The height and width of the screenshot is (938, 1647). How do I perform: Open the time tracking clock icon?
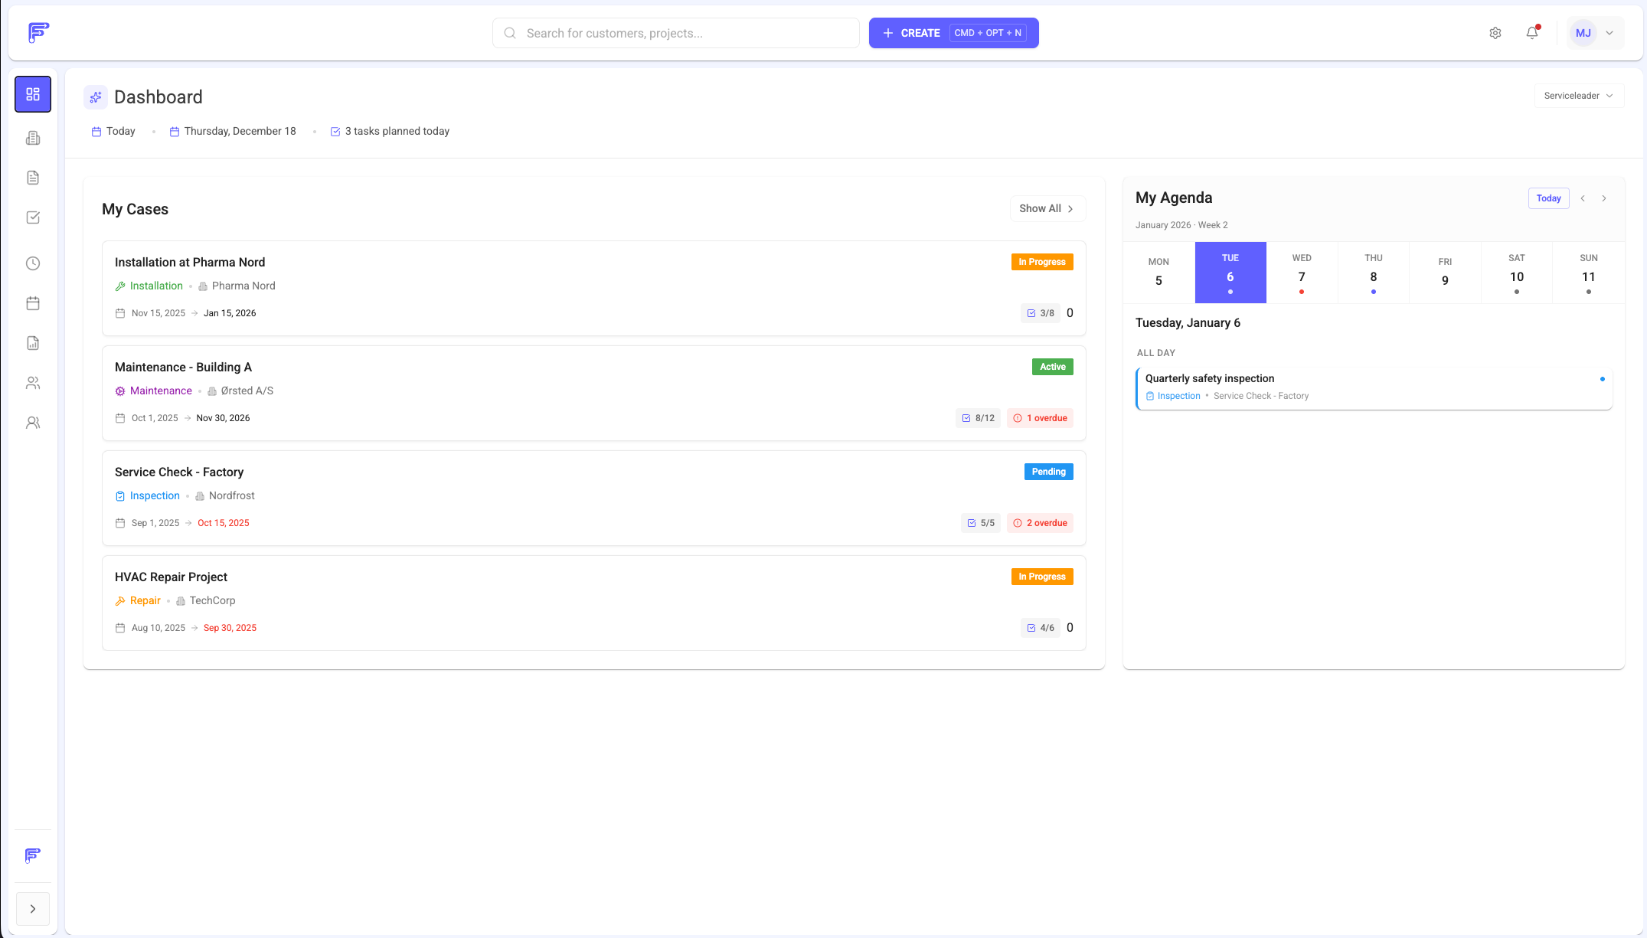[32, 263]
